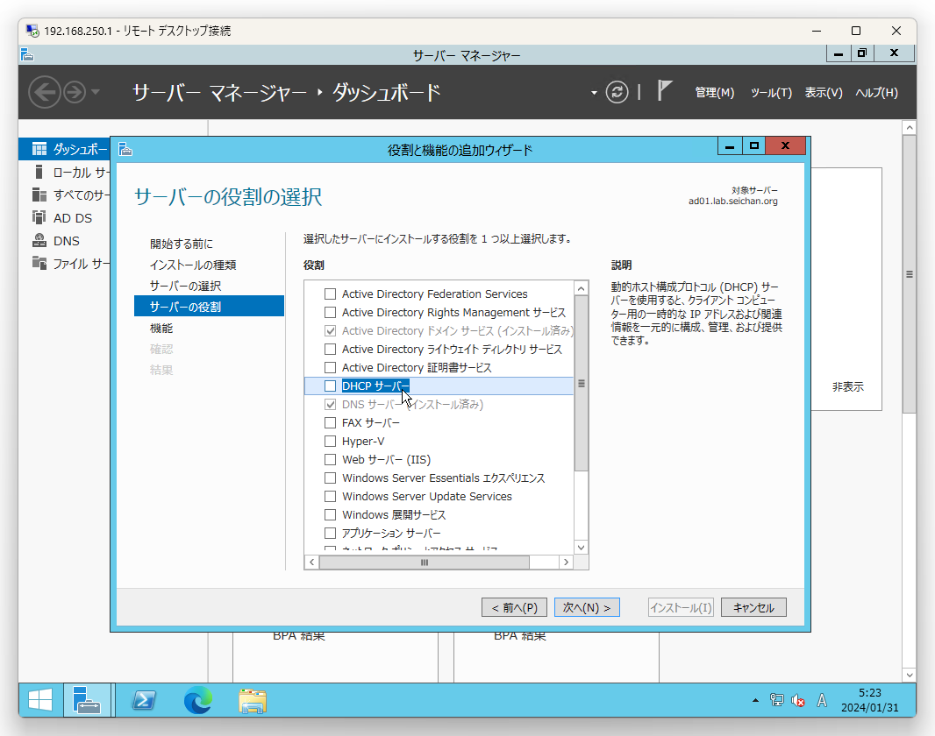Open the 管理(M) menu
Viewport: 935px width, 736px height.
[x=714, y=93]
